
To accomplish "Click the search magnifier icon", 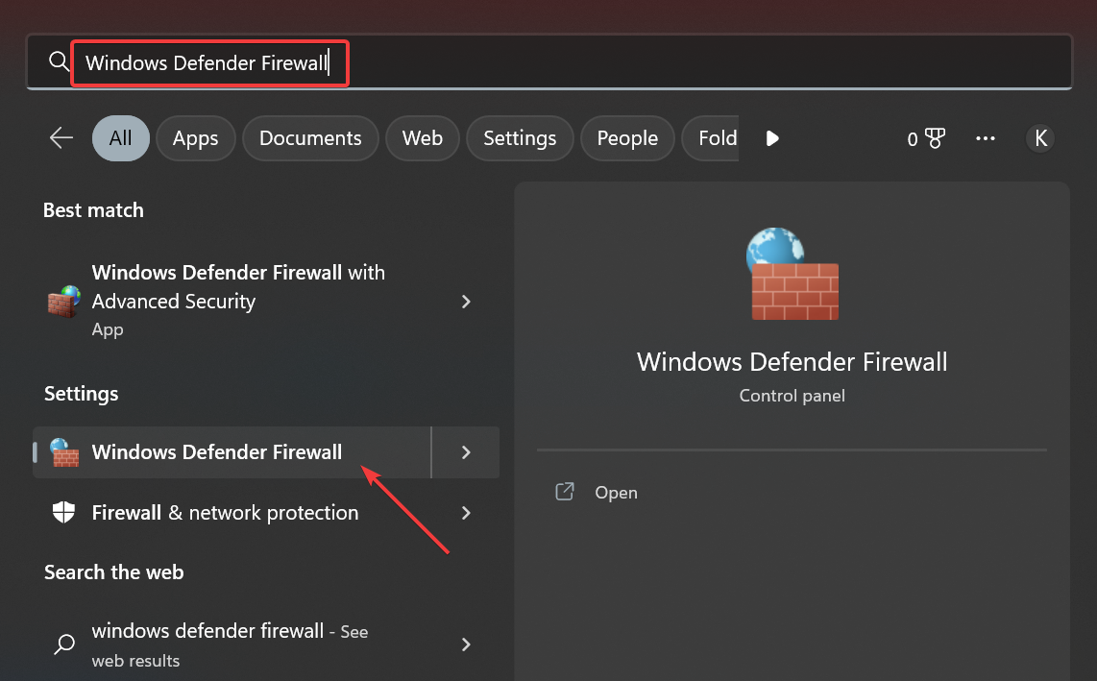I will (59, 61).
